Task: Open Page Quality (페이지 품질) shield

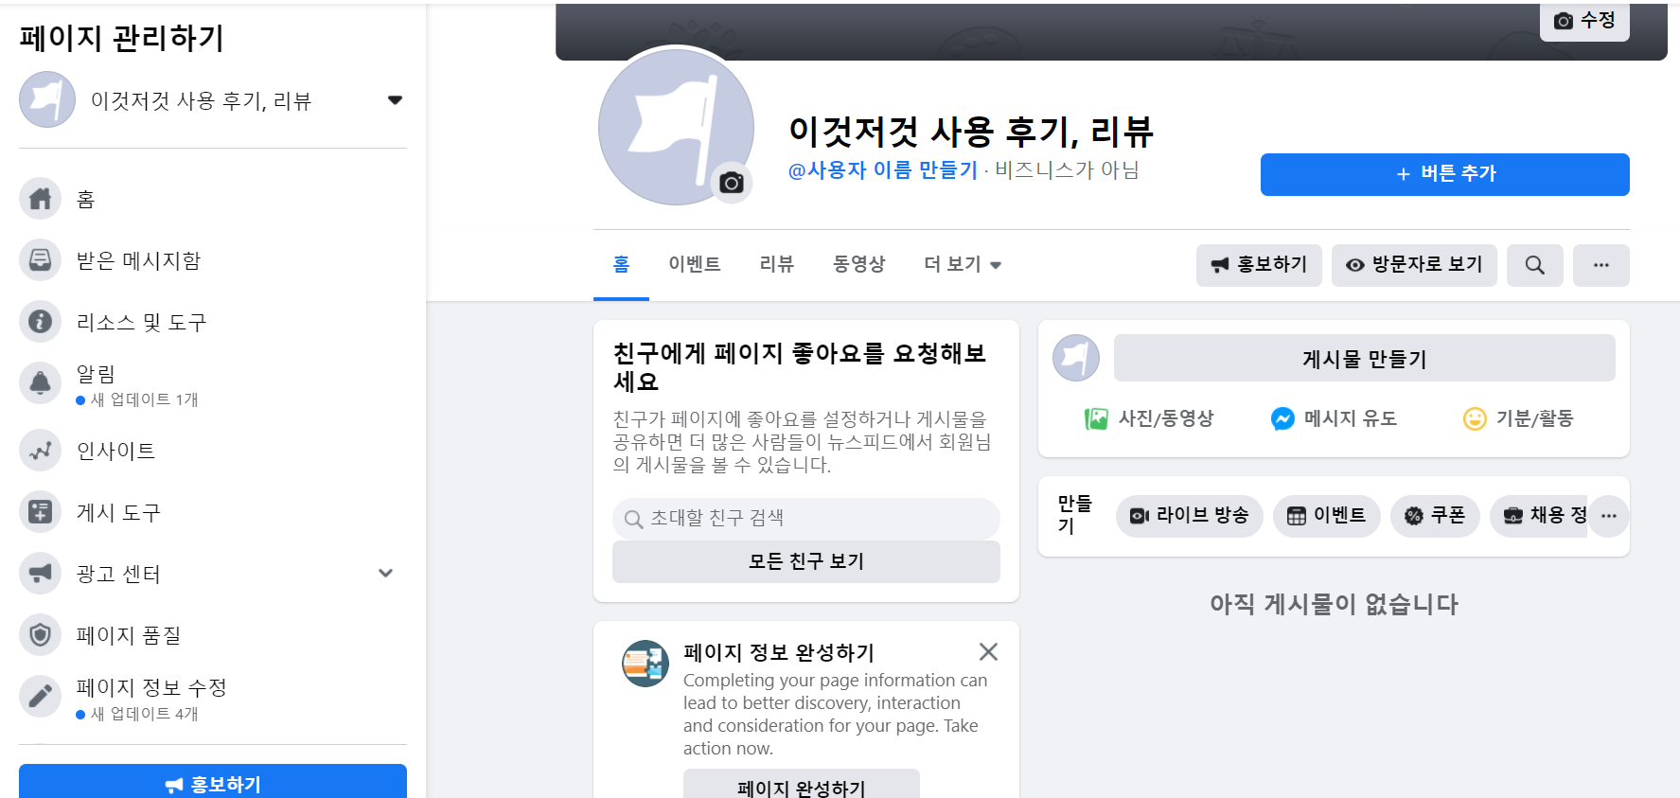Action: pos(40,635)
